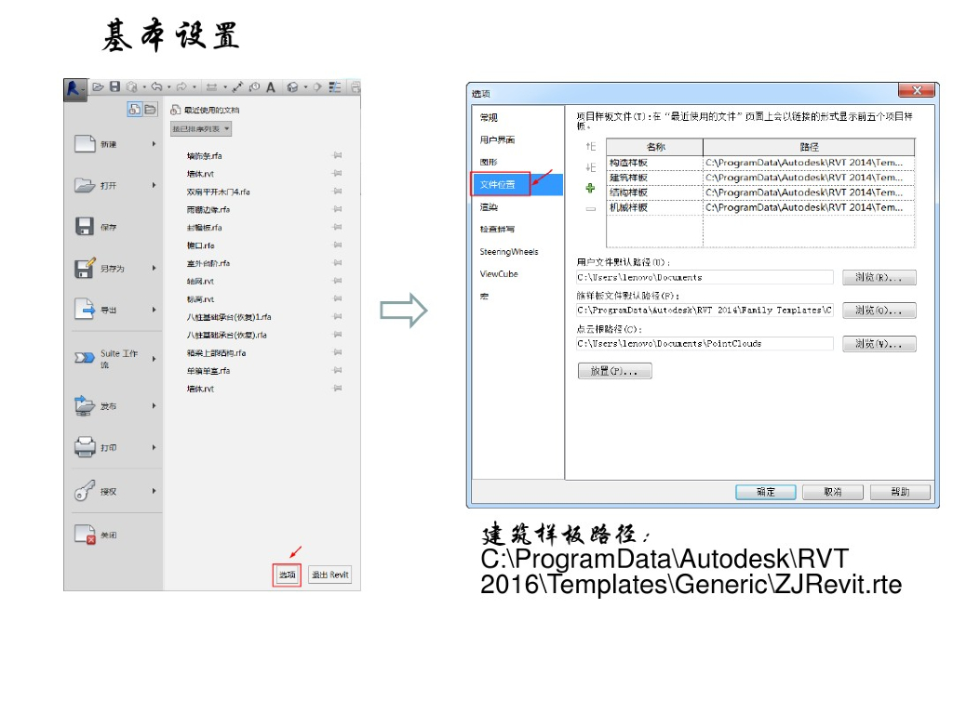Click the Default 3D View house icon
The image size is (953, 714).
[293, 86]
